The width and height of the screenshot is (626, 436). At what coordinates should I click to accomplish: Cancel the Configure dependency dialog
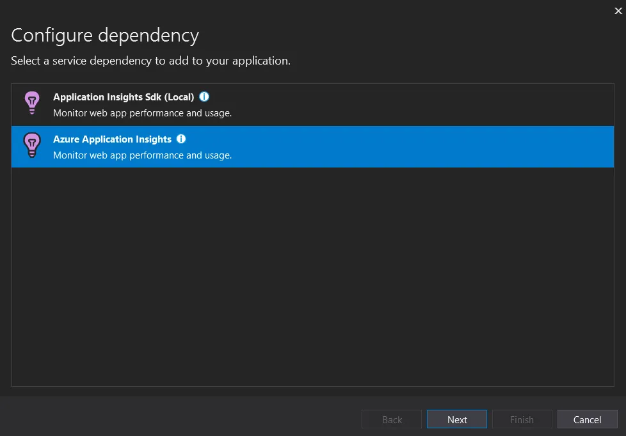pos(587,419)
